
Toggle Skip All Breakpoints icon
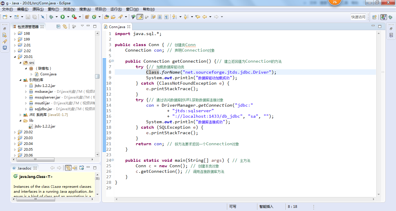click(x=43, y=17)
